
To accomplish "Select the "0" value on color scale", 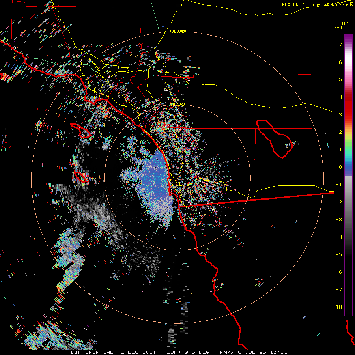I will coord(340,167).
